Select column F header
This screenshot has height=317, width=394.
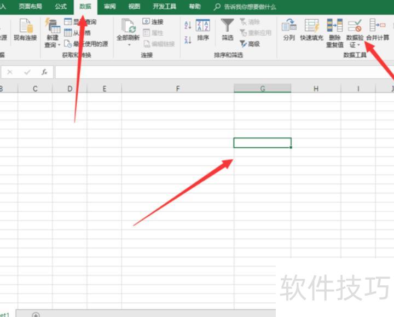[x=178, y=89]
